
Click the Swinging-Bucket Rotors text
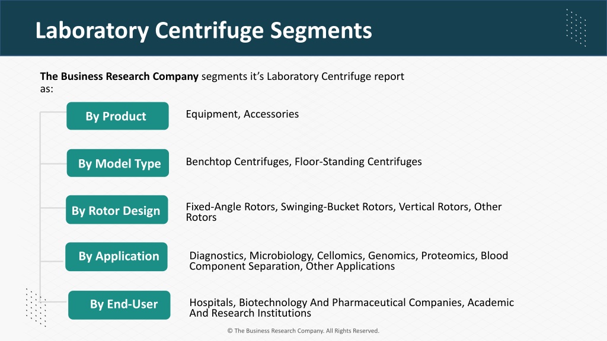coord(337,207)
